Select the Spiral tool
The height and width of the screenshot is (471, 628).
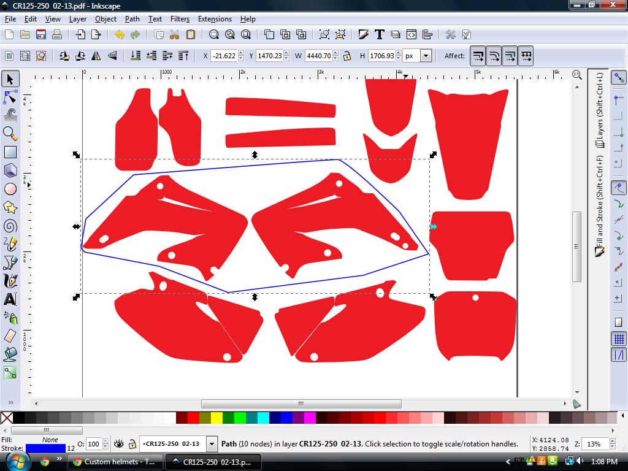pyautogui.click(x=10, y=226)
